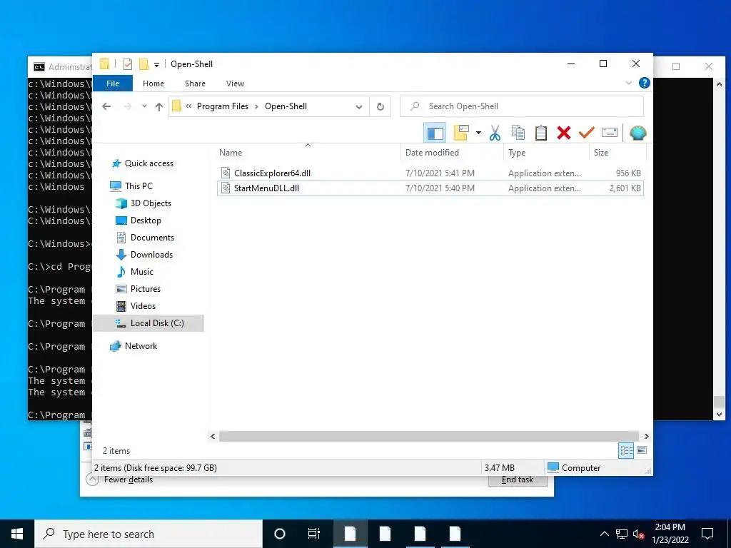Image resolution: width=731 pixels, height=548 pixels.
Task: Open the Action Center notifications icon
Action: pyautogui.click(x=707, y=534)
